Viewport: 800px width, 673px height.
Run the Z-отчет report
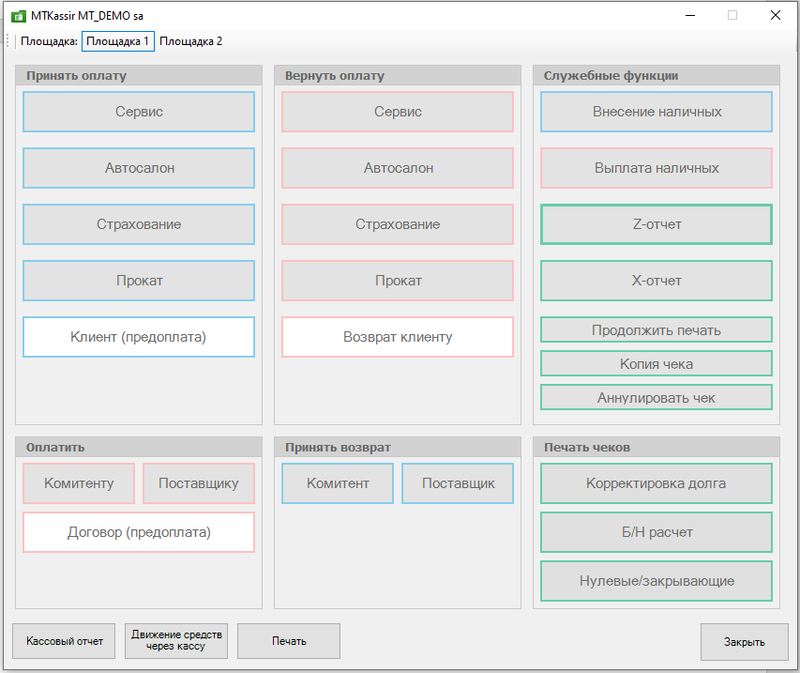657,224
